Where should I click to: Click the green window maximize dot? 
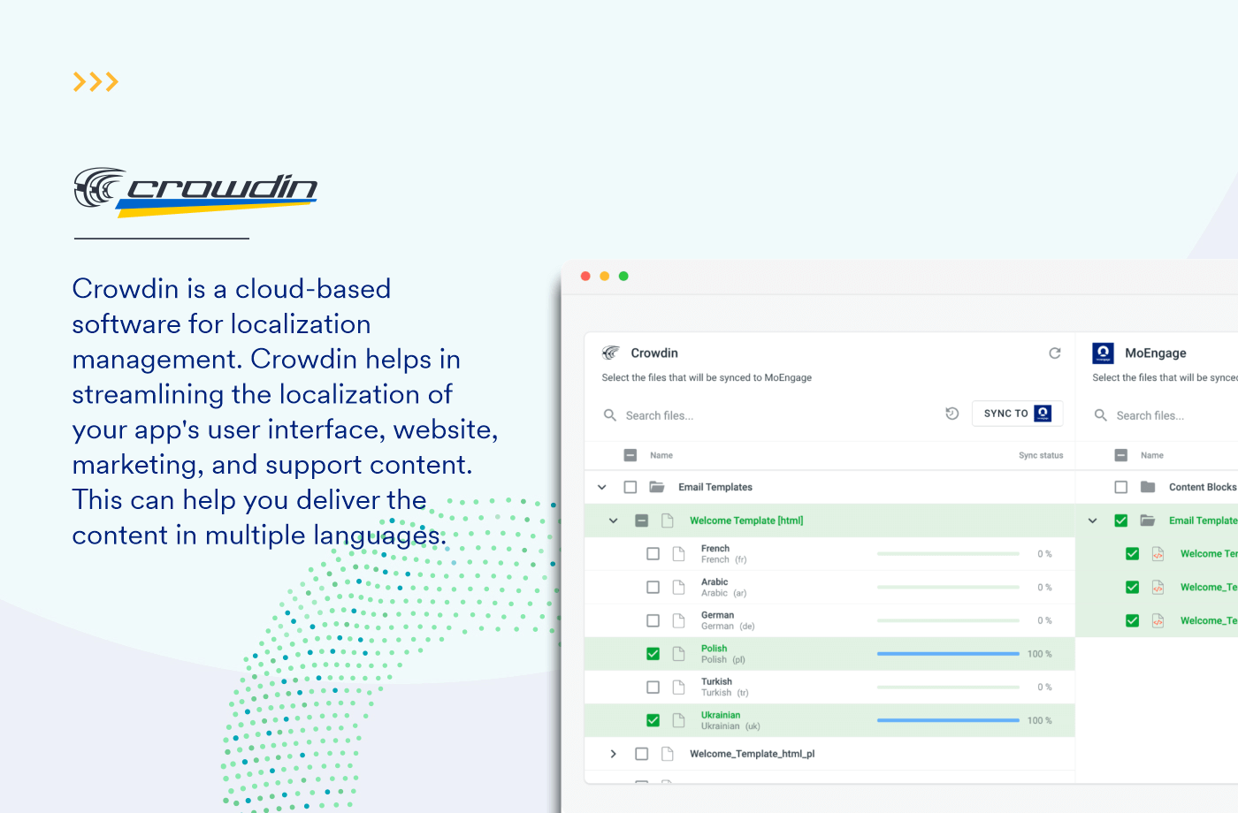(x=623, y=277)
